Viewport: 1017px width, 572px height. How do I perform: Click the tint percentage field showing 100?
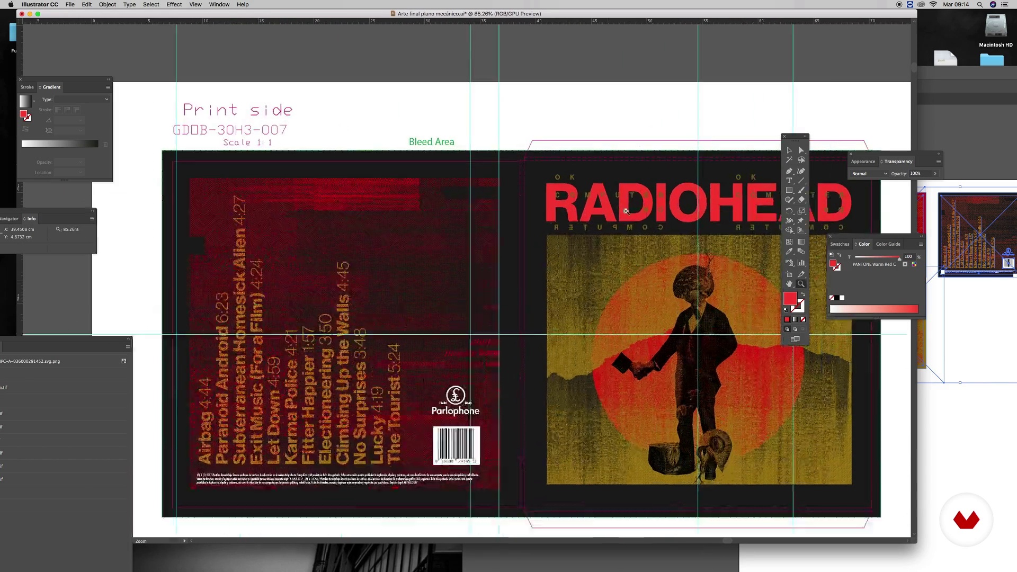pyautogui.click(x=909, y=256)
